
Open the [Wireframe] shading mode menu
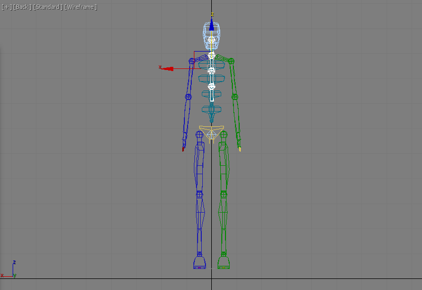(x=81, y=7)
